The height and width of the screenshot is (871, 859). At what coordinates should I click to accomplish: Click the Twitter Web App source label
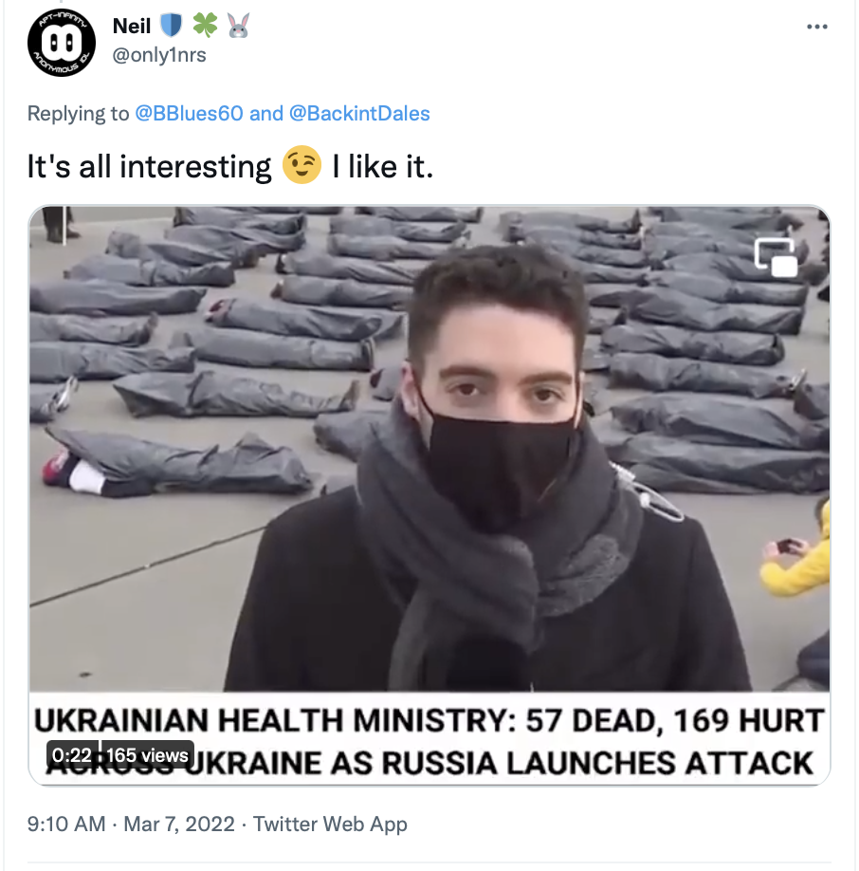coord(330,824)
